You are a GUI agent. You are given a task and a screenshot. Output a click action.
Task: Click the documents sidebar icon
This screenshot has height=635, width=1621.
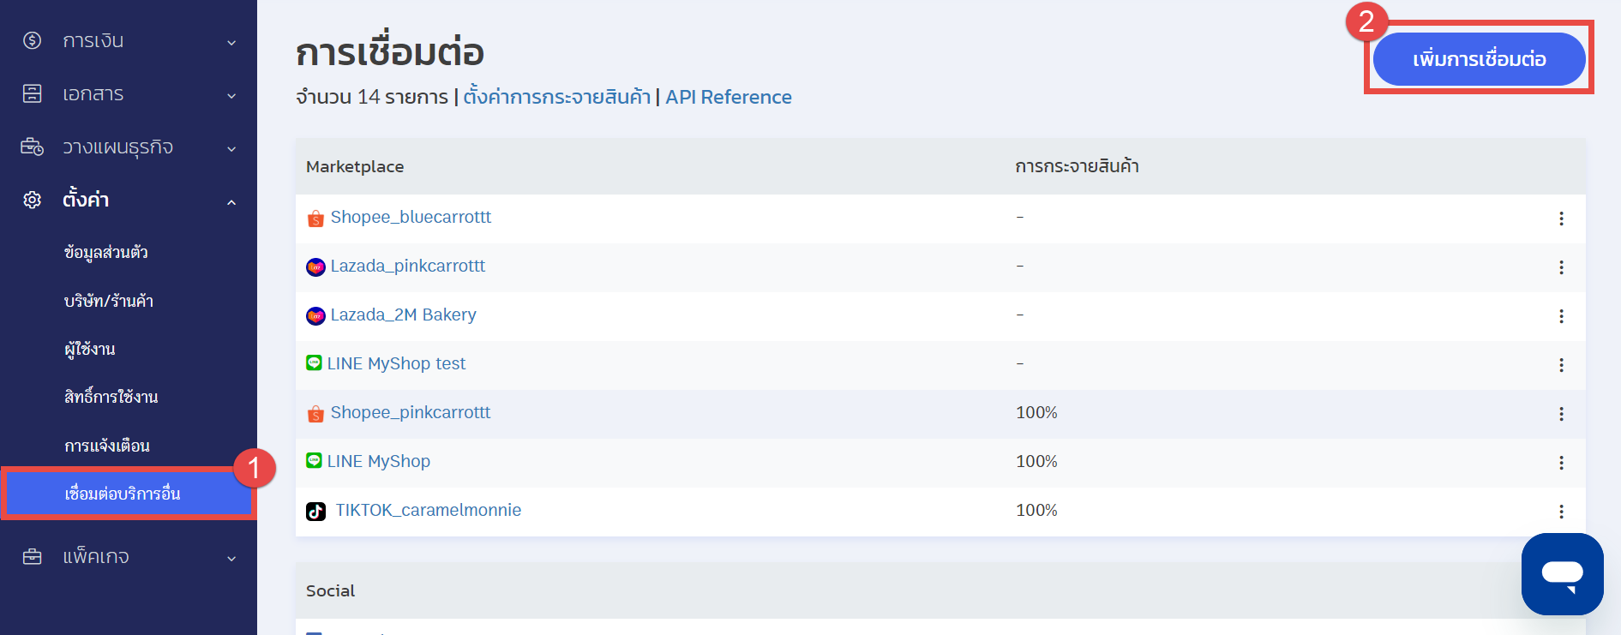click(x=32, y=93)
